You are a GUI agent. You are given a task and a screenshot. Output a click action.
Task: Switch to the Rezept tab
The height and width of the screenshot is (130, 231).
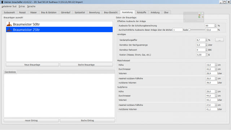coord(22,12)
